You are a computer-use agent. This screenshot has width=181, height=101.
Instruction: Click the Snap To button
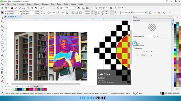click(x=102, y=8)
